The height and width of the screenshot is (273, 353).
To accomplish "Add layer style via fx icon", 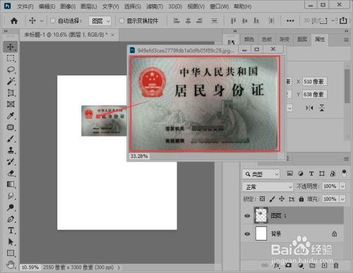I will [x=277, y=265].
